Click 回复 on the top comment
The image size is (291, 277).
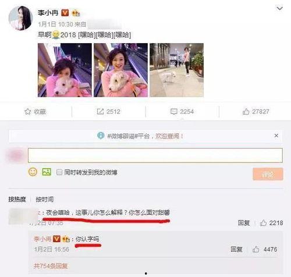click(x=244, y=223)
